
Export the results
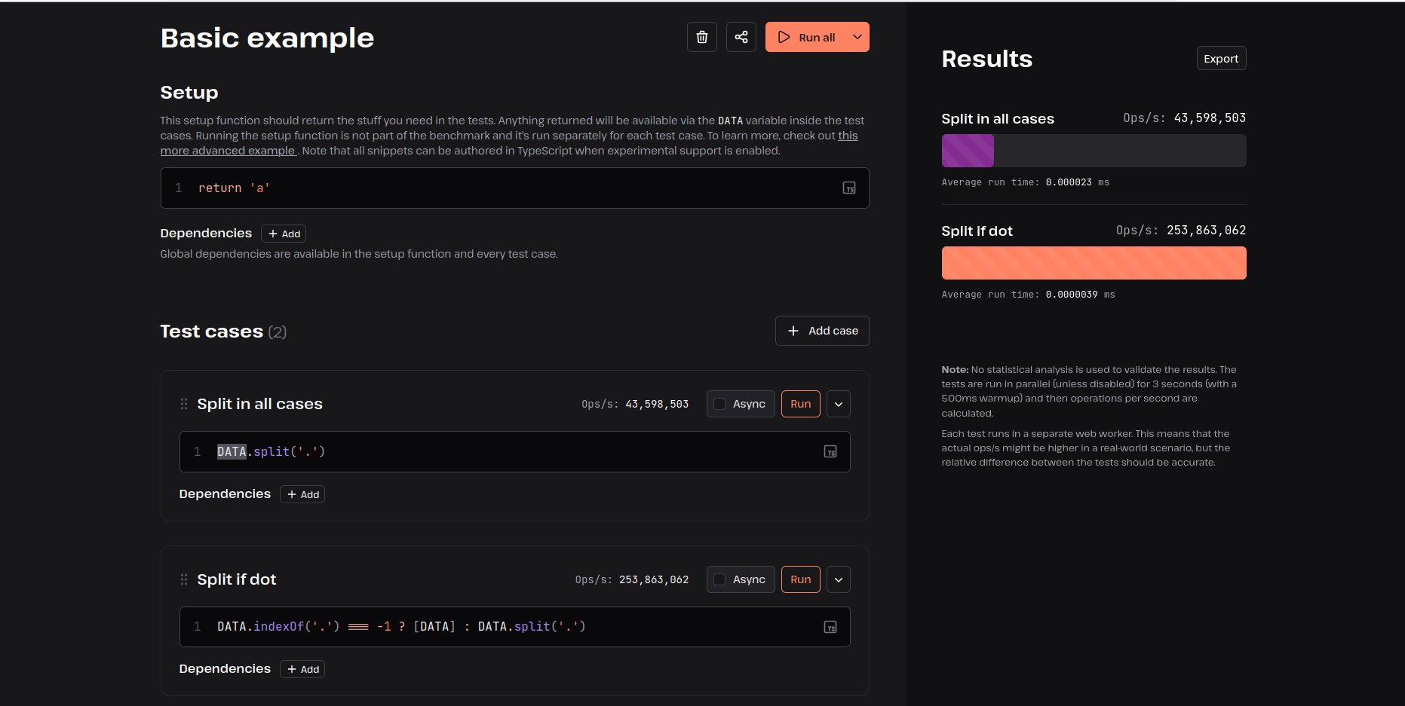(1221, 58)
